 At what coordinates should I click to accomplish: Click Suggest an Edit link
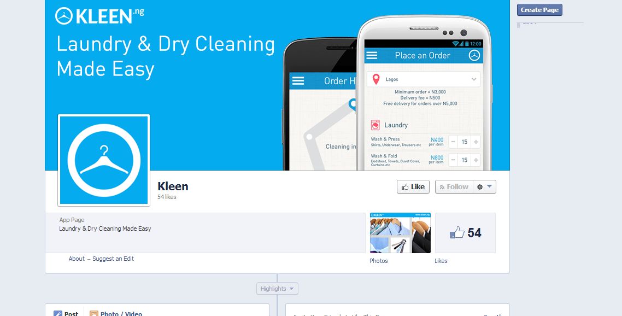[113, 259]
